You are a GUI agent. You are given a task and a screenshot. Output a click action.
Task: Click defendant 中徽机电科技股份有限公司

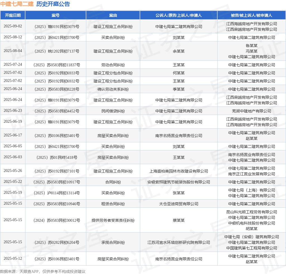[252, 223]
